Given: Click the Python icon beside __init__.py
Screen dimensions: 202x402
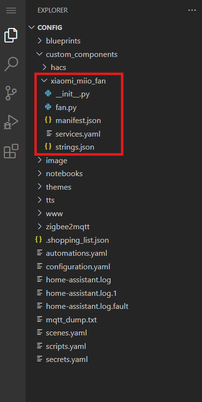Looking at the screenshot, I should click(48, 94).
